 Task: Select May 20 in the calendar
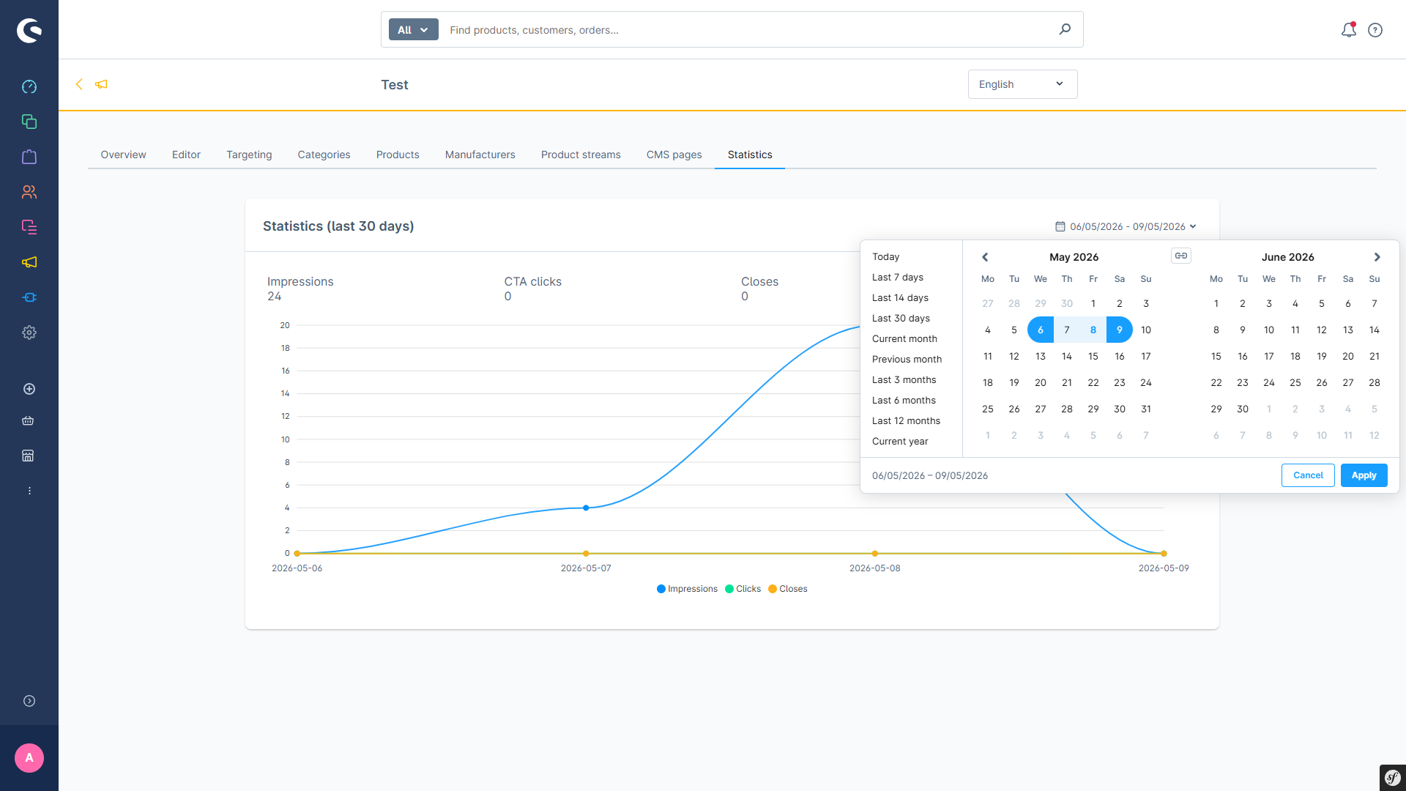pyautogui.click(x=1040, y=383)
